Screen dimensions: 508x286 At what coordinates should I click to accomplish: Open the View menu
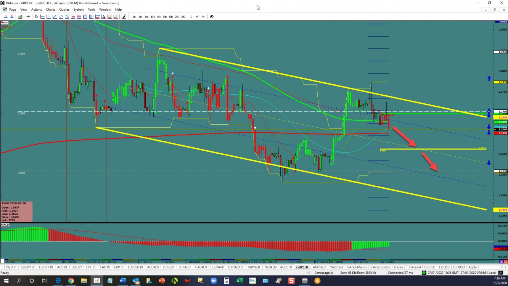click(24, 10)
